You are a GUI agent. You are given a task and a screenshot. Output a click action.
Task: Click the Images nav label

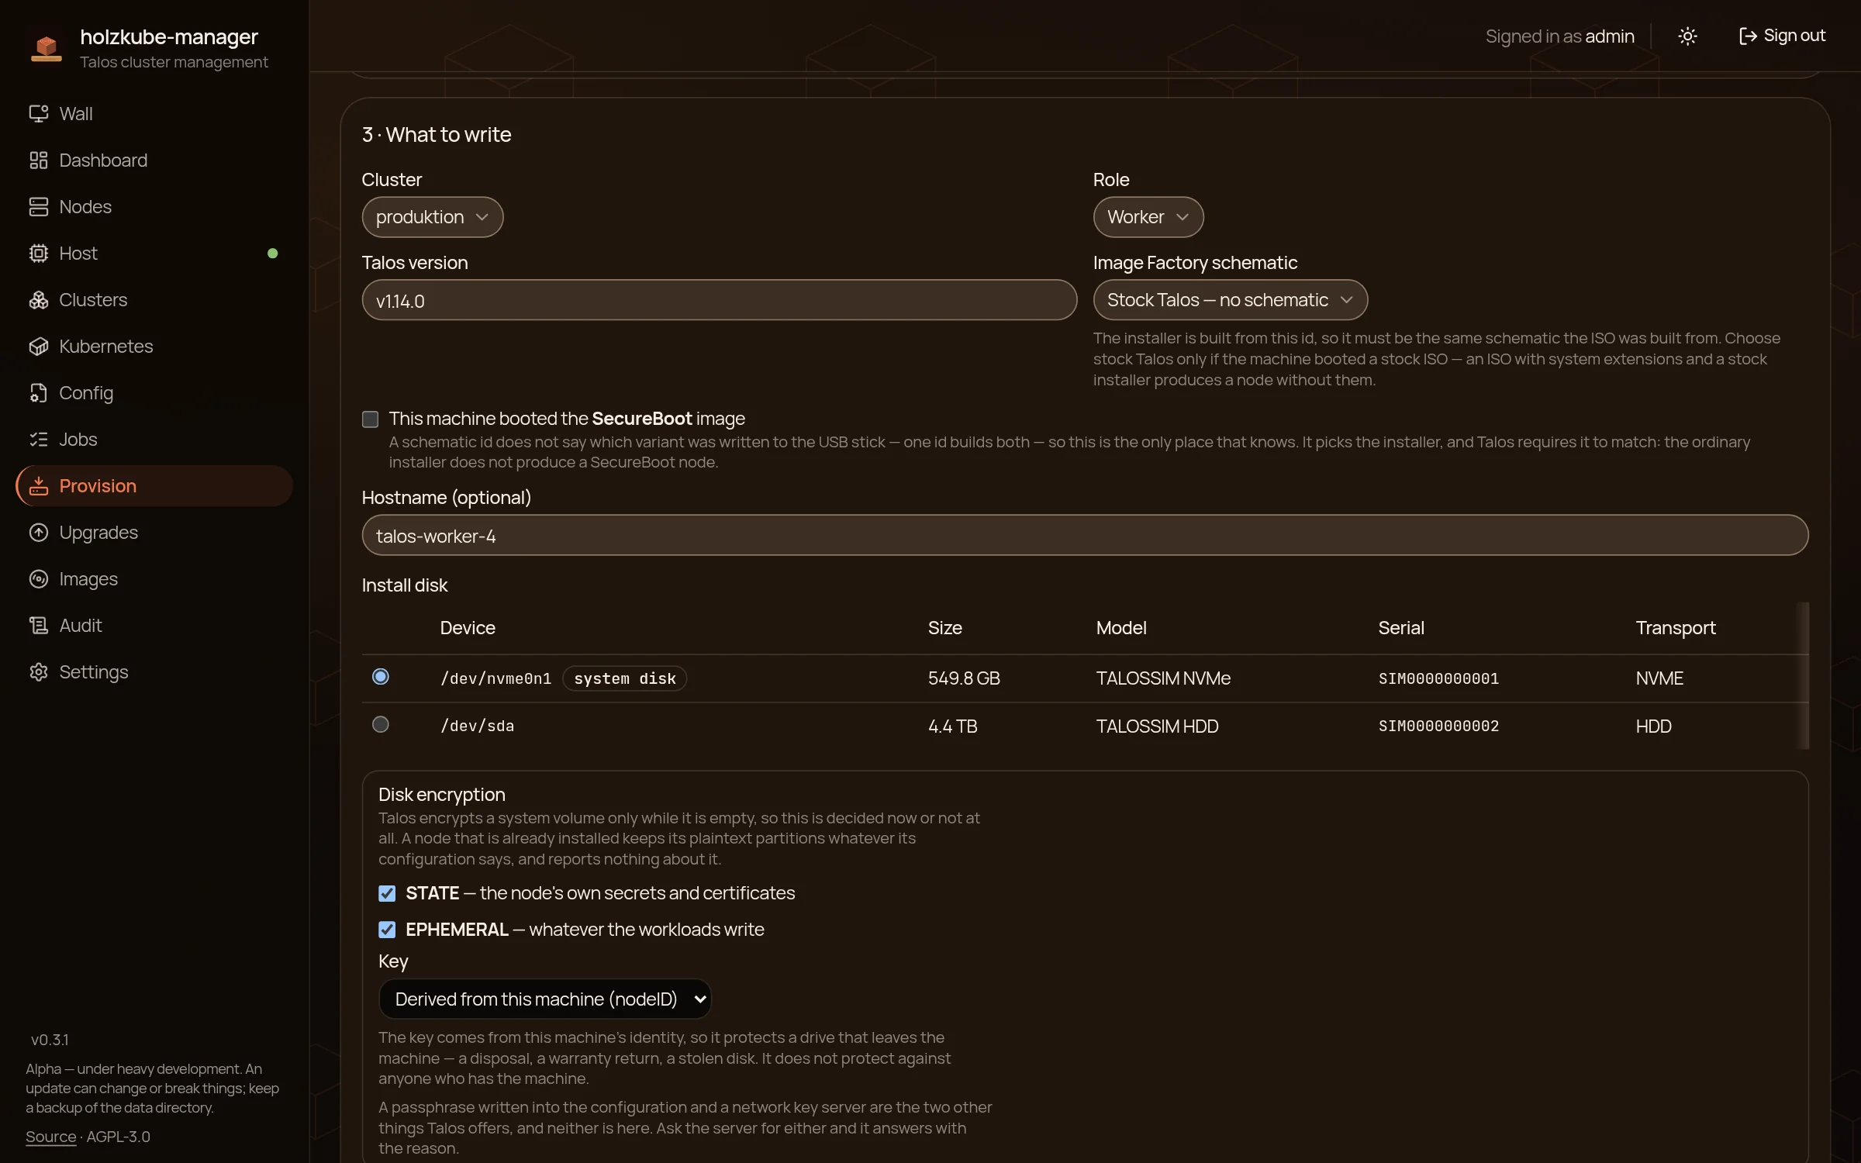coord(88,579)
